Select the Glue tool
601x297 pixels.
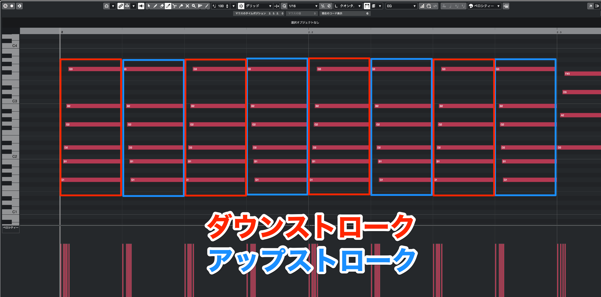[181, 6]
